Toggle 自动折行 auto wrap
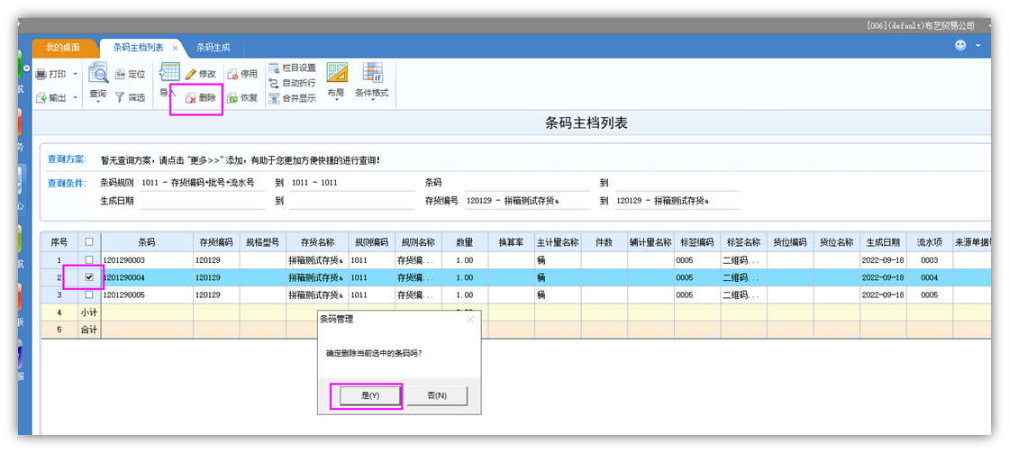This screenshot has height=453, width=1009. click(292, 83)
